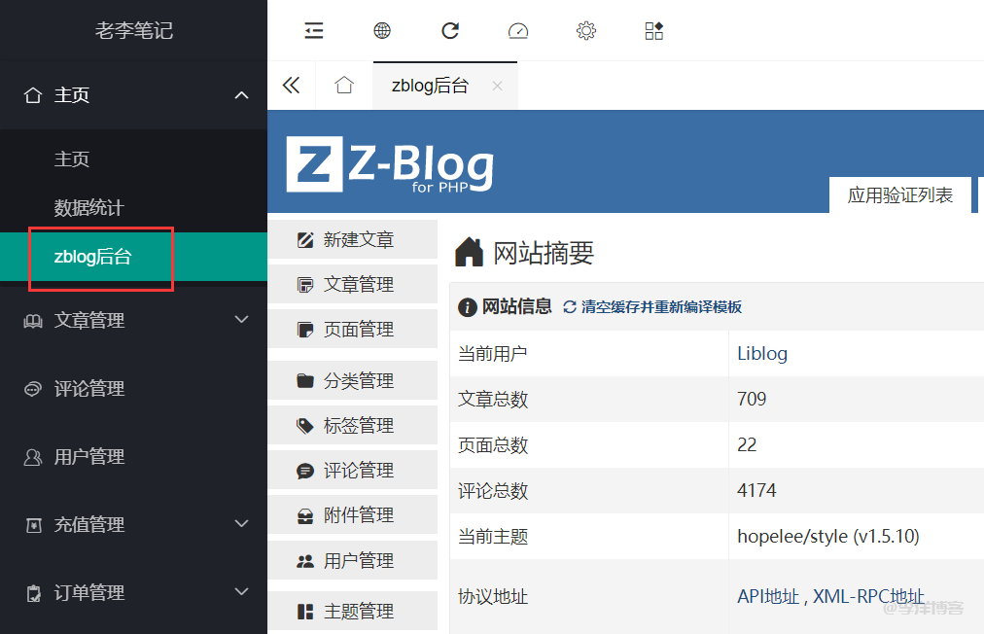The image size is (984, 634).
Task: Refresh using the reload icon
Action: click(449, 30)
